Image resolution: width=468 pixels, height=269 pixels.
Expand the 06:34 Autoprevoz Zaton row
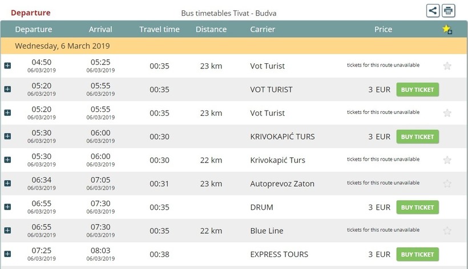pyautogui.click(x=8, y=183)
